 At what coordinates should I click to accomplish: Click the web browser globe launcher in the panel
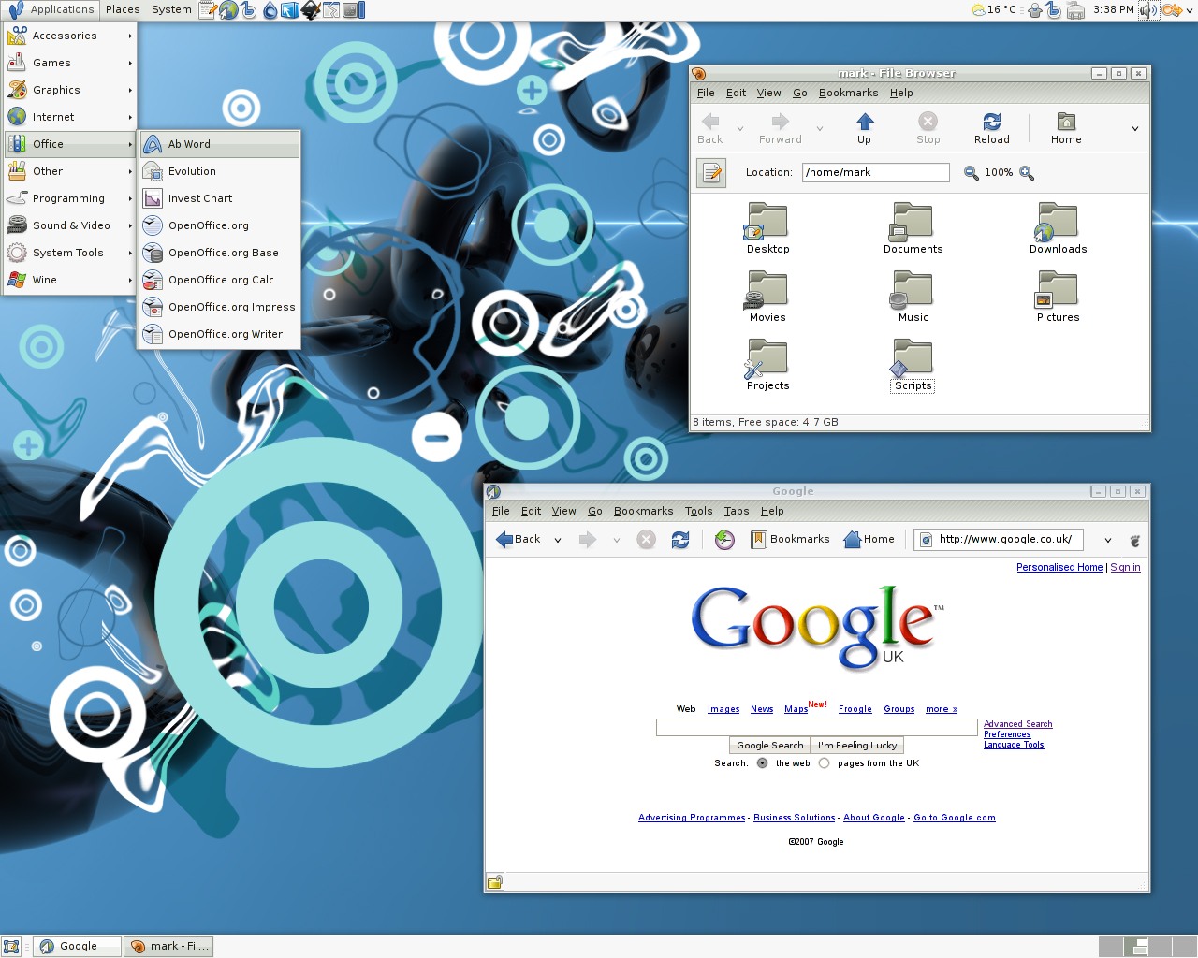(228, 10)
